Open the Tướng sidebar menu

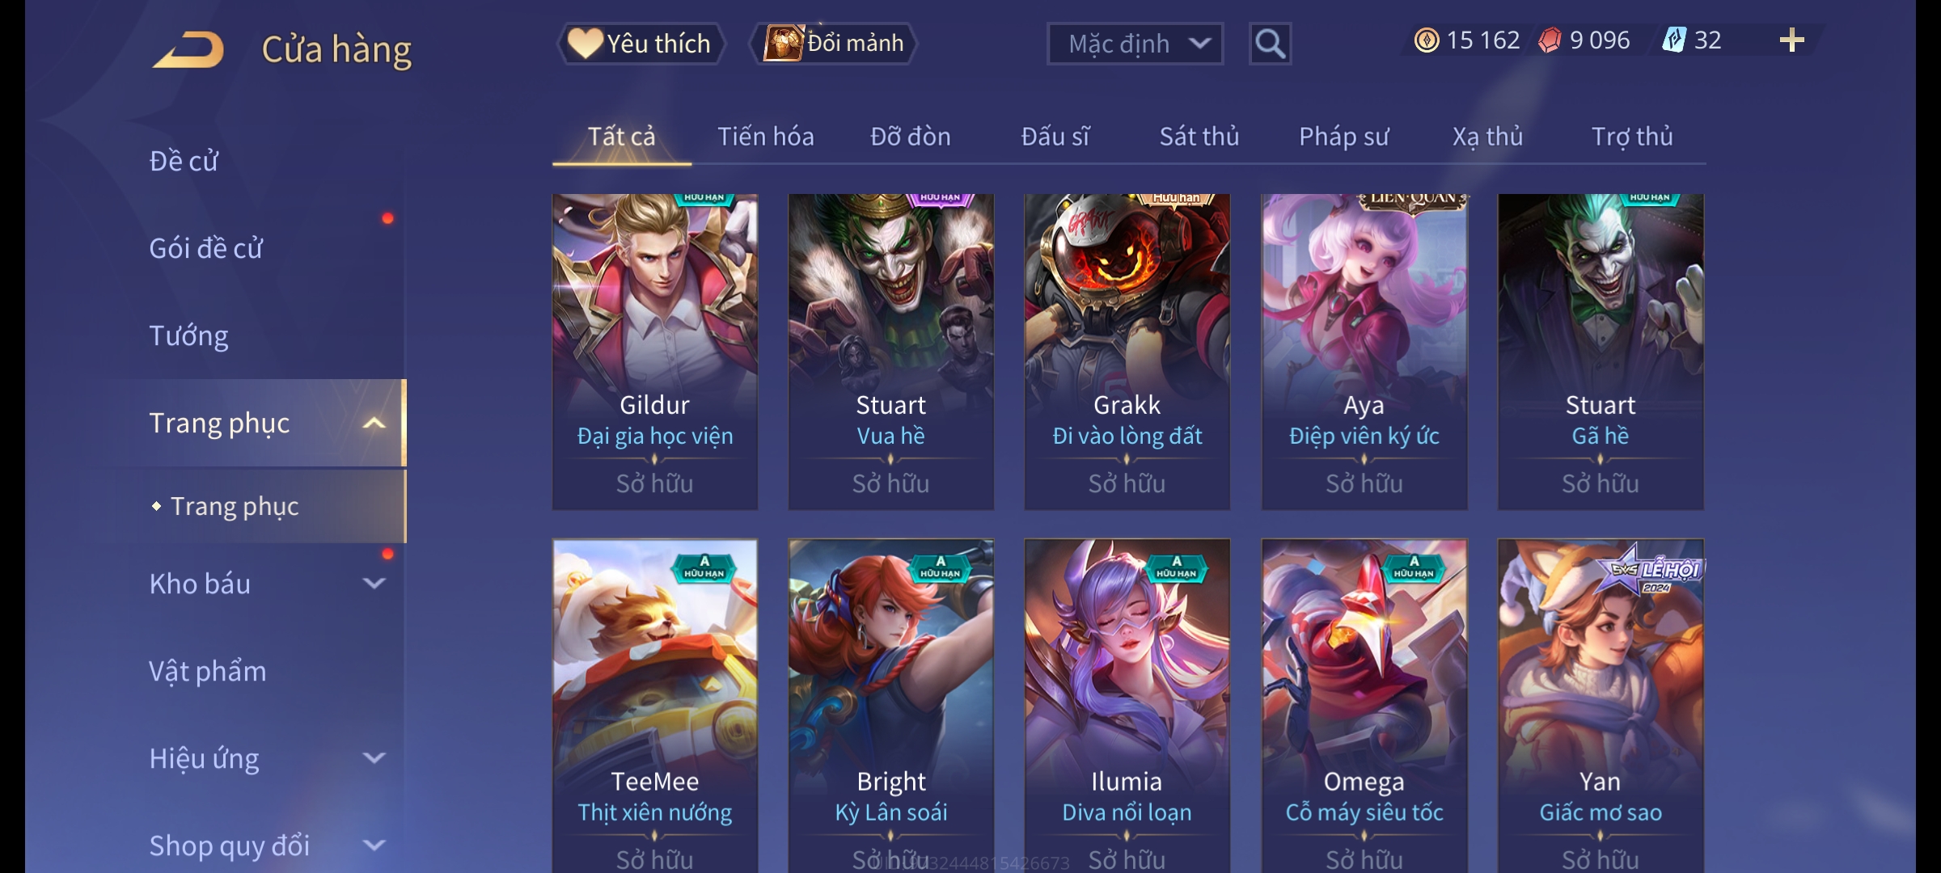(x=189, y=335)
